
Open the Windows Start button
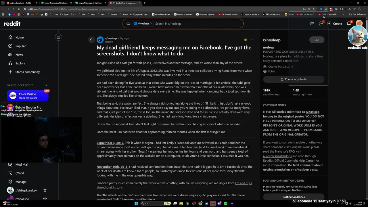[x=136, y=204]
